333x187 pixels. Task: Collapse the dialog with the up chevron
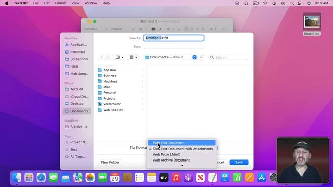coord(201,57)
